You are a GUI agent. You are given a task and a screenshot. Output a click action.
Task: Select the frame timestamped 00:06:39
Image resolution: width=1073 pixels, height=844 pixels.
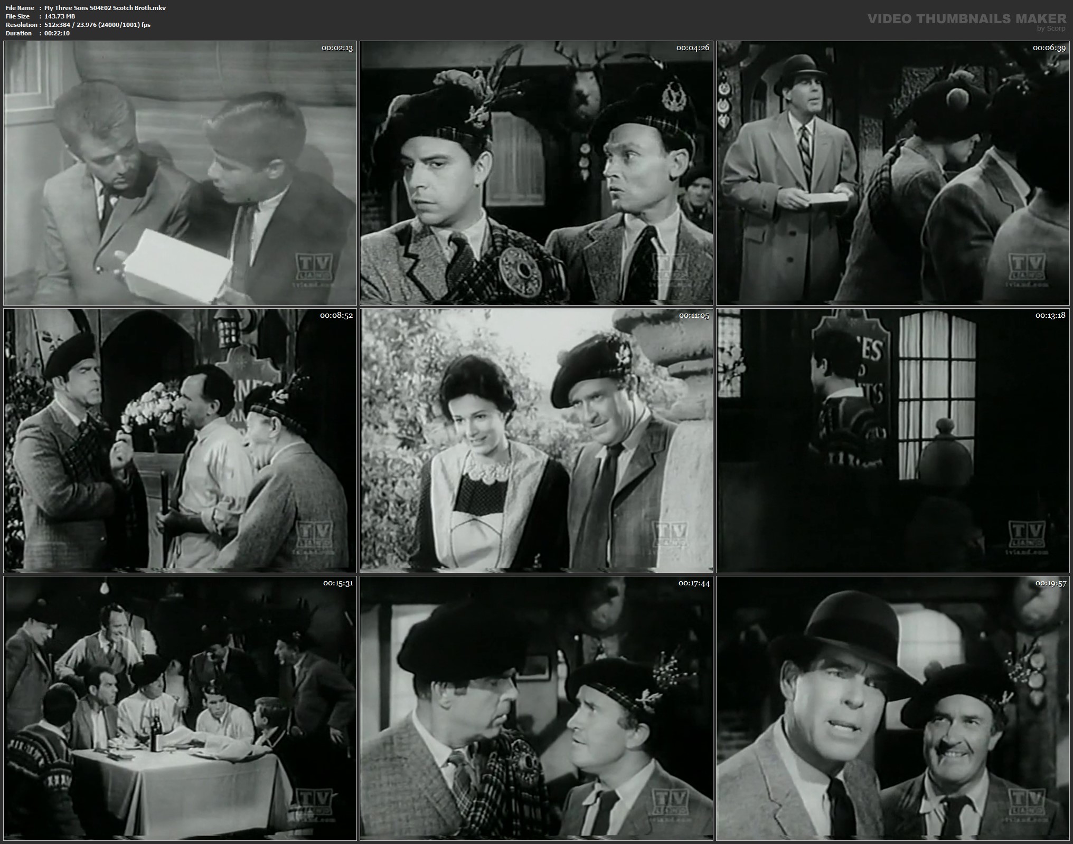click(x=892, y=173)
